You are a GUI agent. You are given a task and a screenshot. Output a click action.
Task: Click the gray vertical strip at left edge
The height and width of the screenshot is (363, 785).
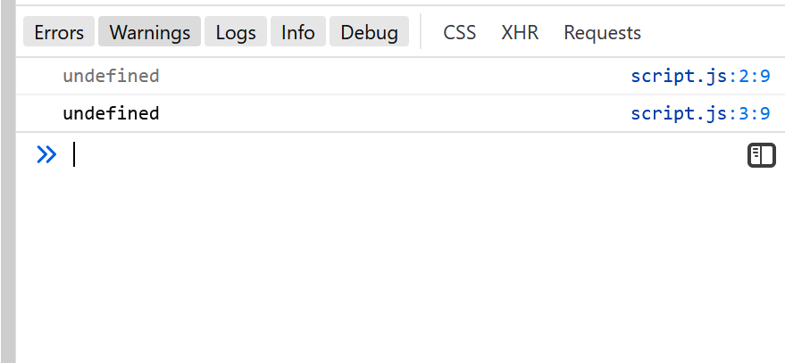(x=8, y=182)
